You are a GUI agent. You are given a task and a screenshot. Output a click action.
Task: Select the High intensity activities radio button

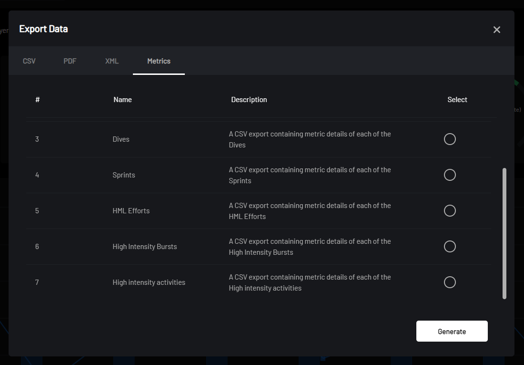click(x=450, y=282)
